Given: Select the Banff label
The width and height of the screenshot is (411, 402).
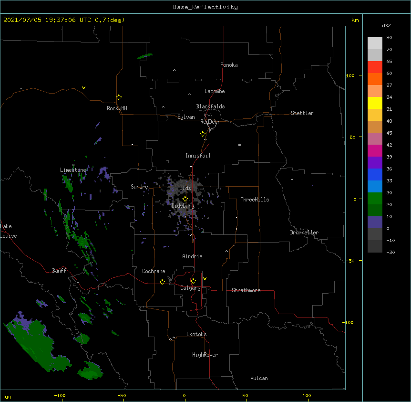Looking at the screenshot, I should tap(59, 271).
